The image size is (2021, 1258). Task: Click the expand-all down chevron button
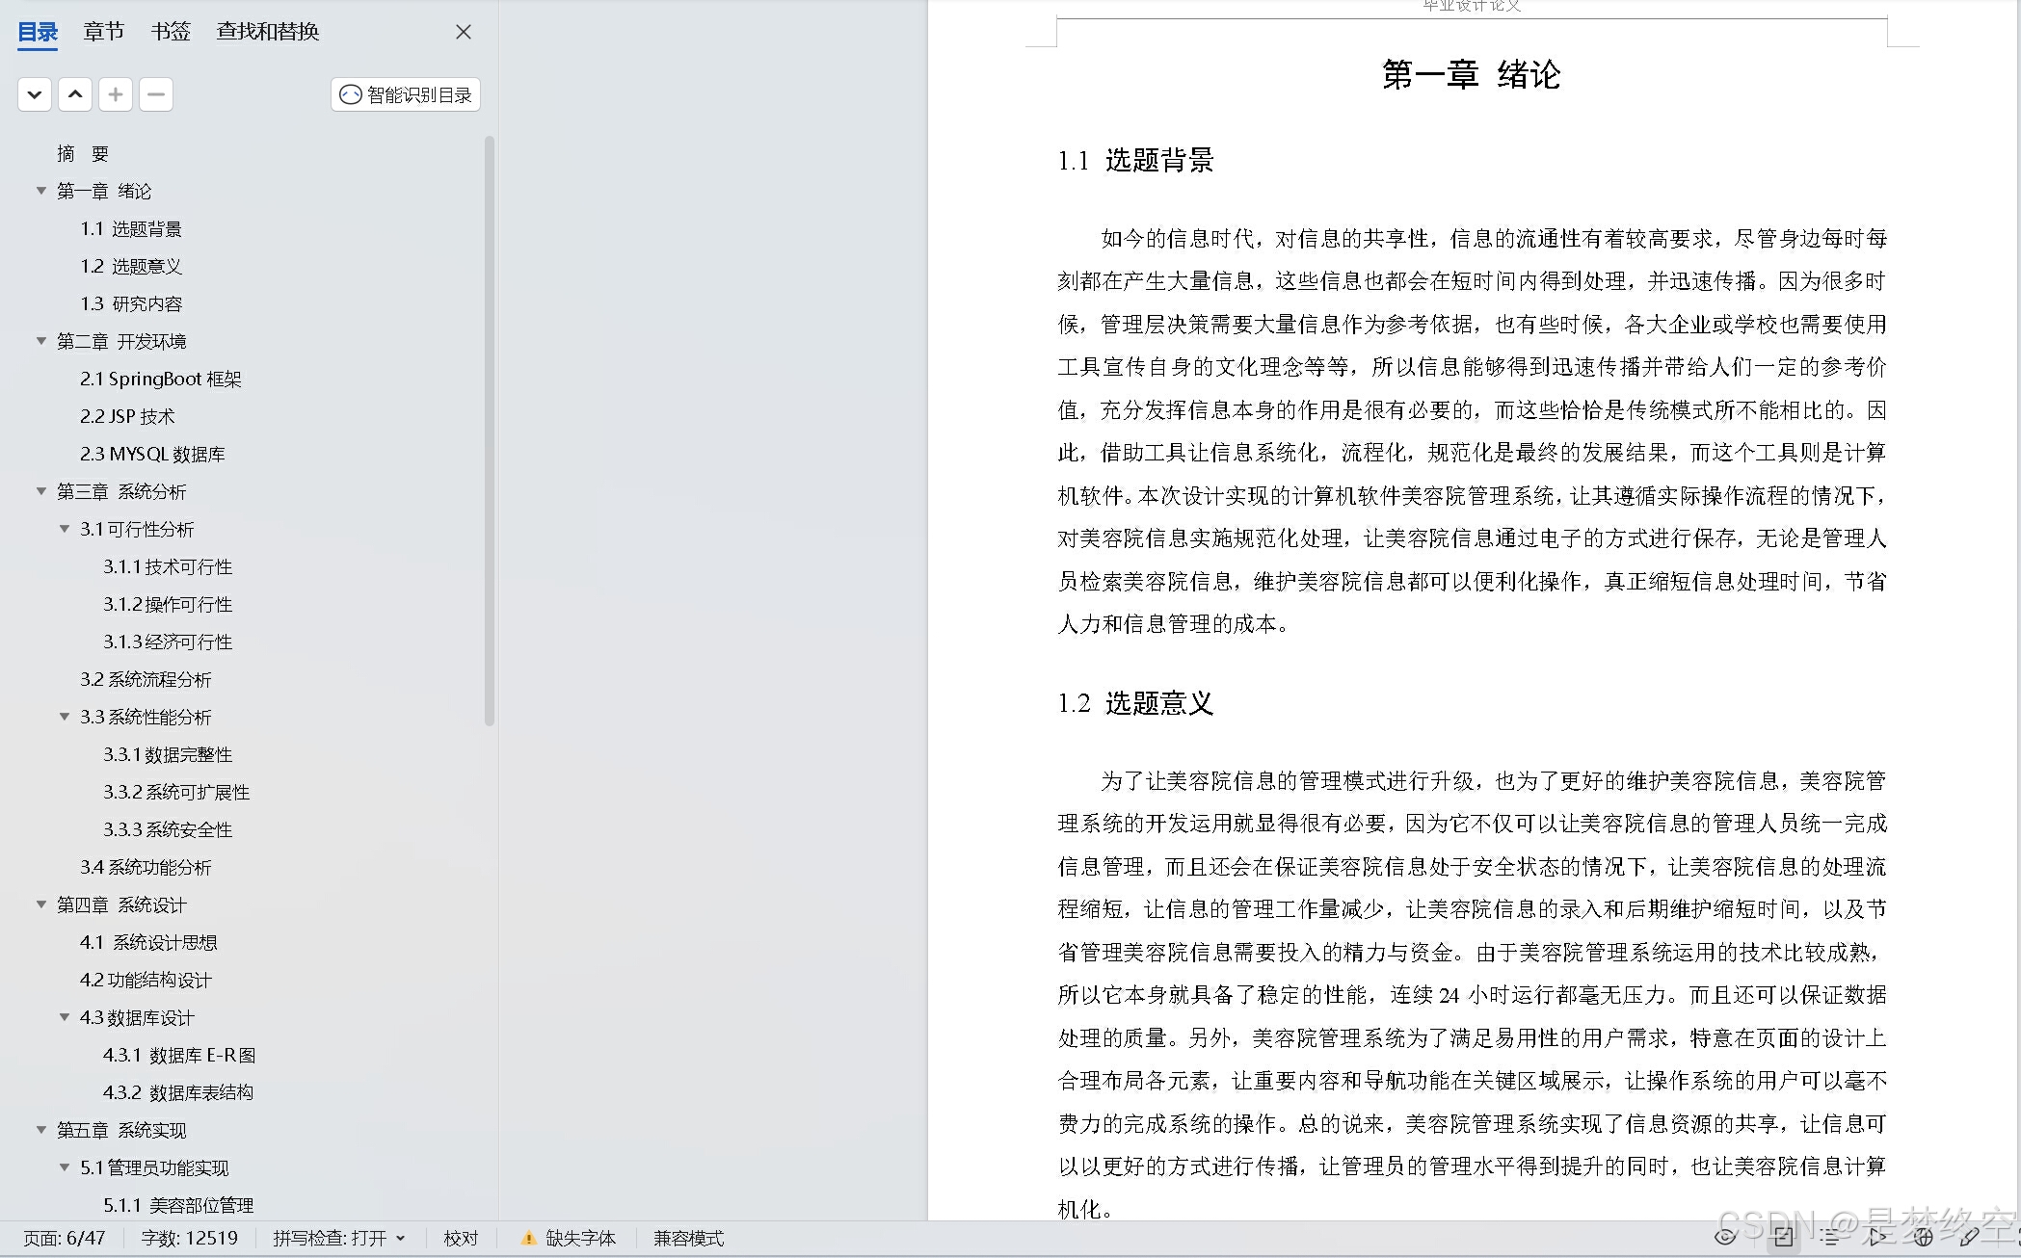click(x=35, y=94)
